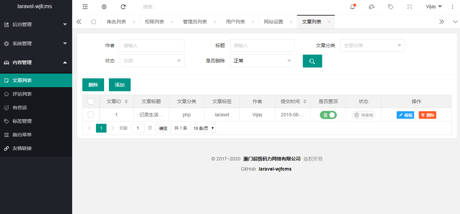Click the blue 编辑 button for article 1

pos(405,115)
